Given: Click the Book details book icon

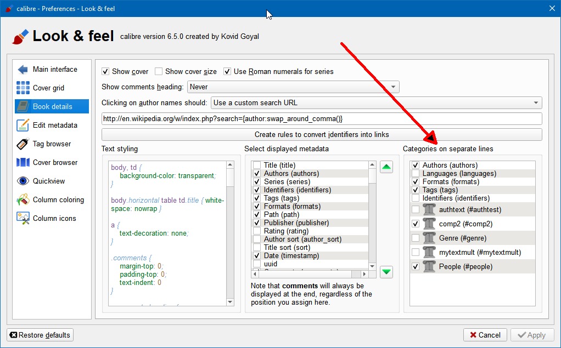Looking at the screenshot, I should pyautogui.click(x=23, y=106).
